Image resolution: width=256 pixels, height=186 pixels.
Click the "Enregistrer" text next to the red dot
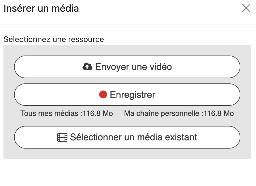click(132, 95)
